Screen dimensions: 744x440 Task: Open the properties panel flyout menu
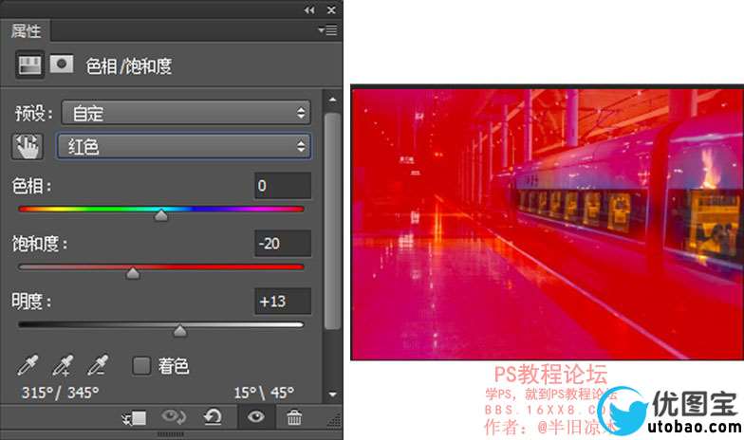click(329, 31)
